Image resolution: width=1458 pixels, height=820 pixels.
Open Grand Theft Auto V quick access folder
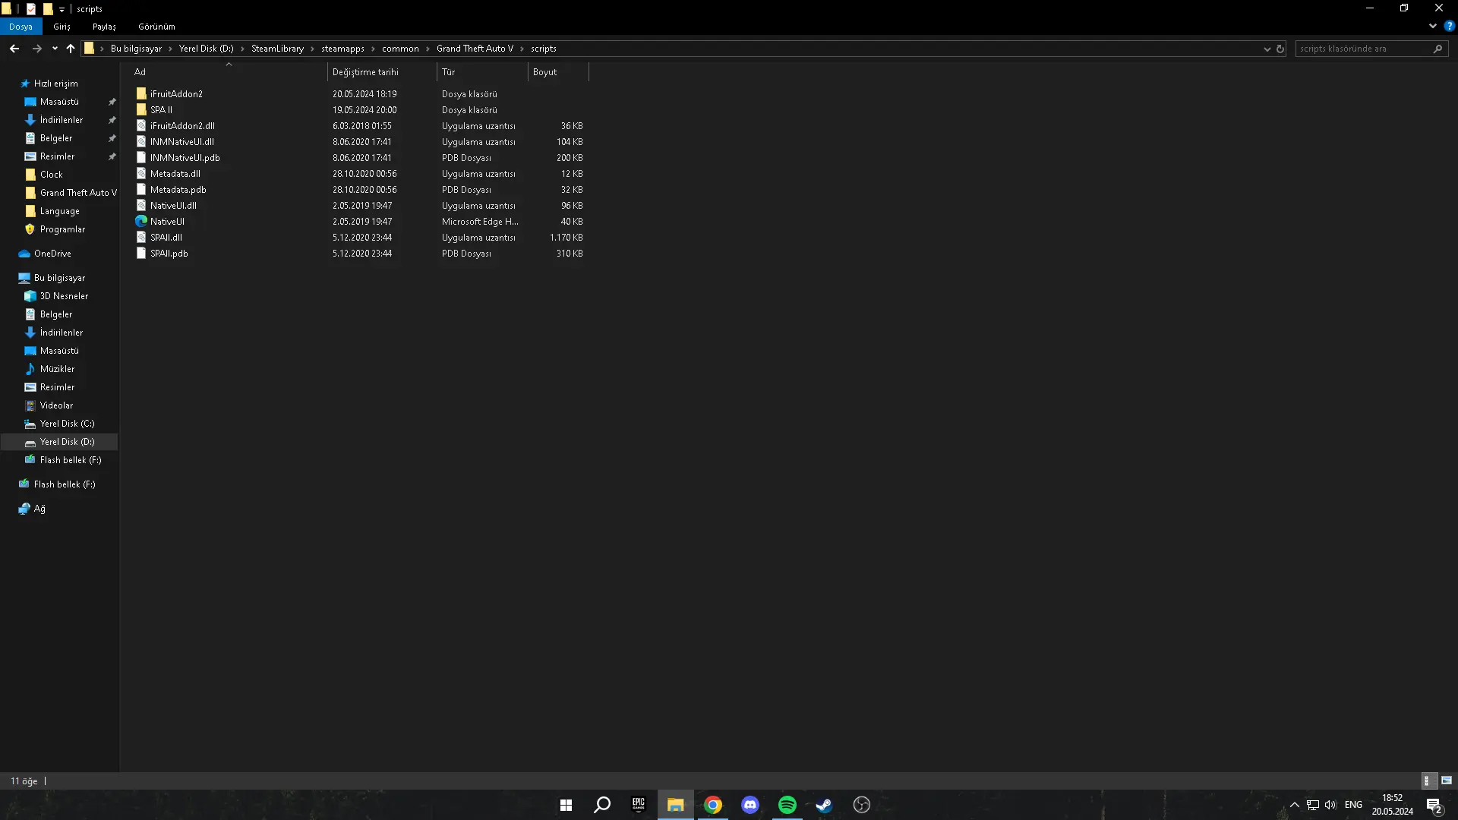[78, 193]
